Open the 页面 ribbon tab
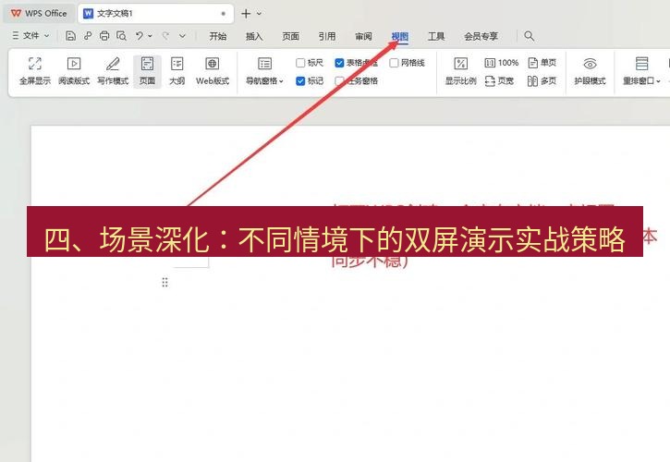The height and width of the screenshot is (462, 670). coord(290,36)
